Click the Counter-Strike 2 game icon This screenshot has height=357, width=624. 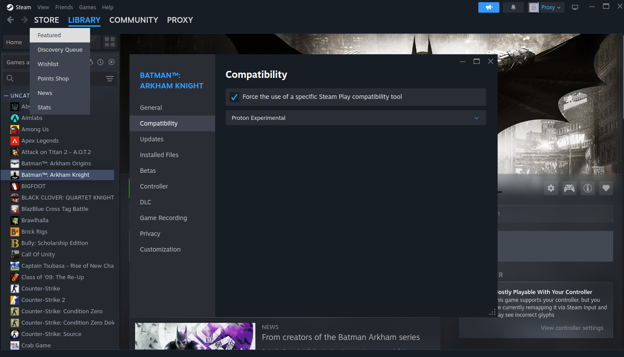pyautogui.click(x=15, y=300)
